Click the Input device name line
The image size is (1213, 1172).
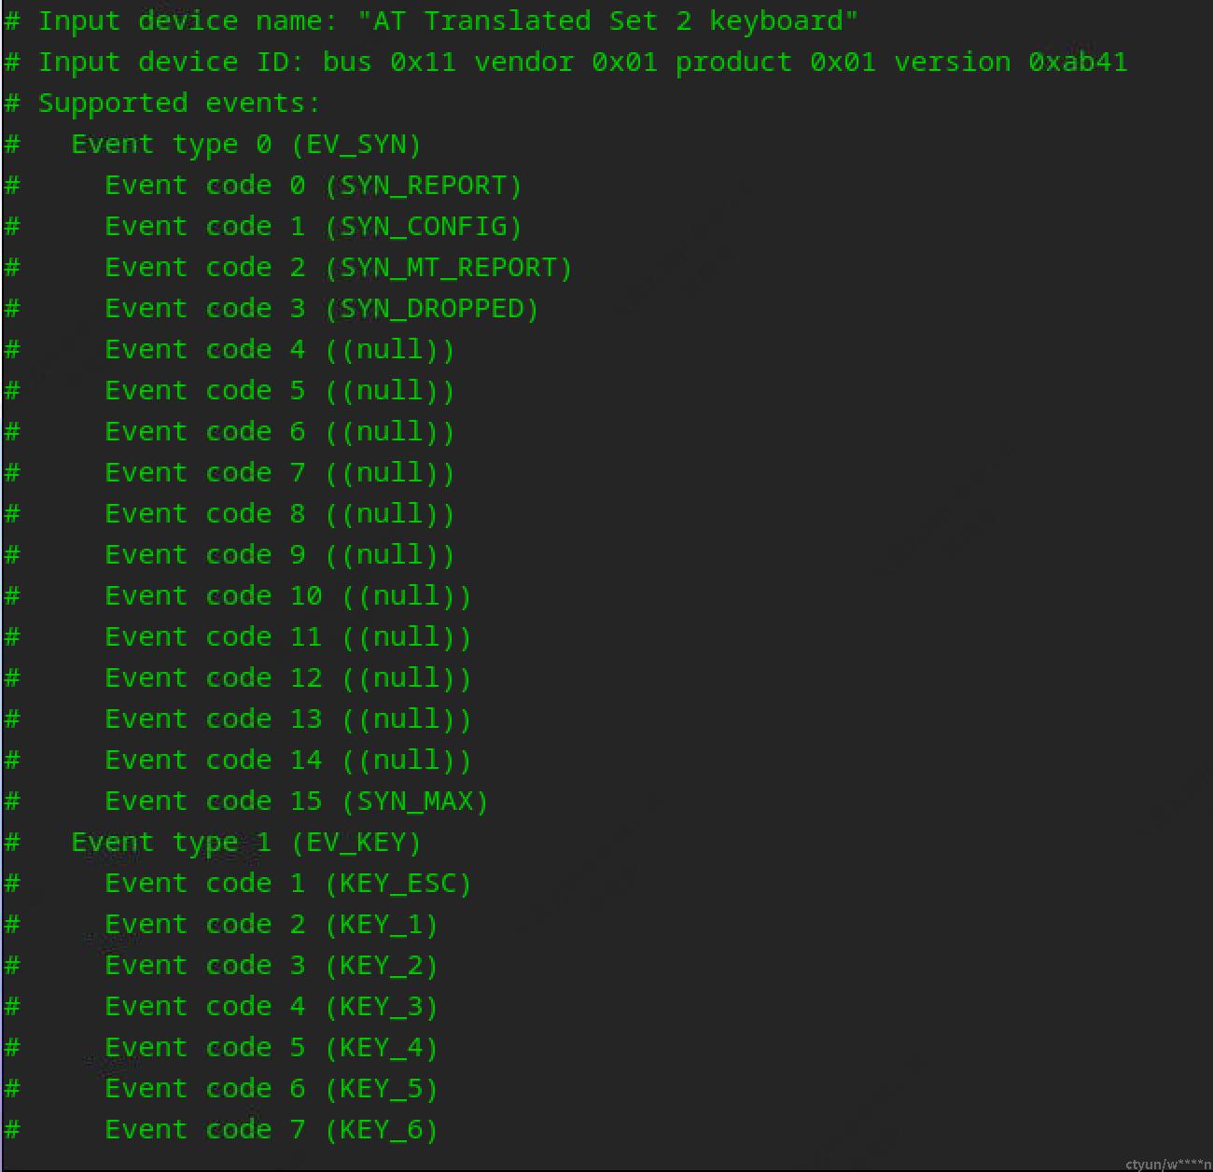click(431, 21)
